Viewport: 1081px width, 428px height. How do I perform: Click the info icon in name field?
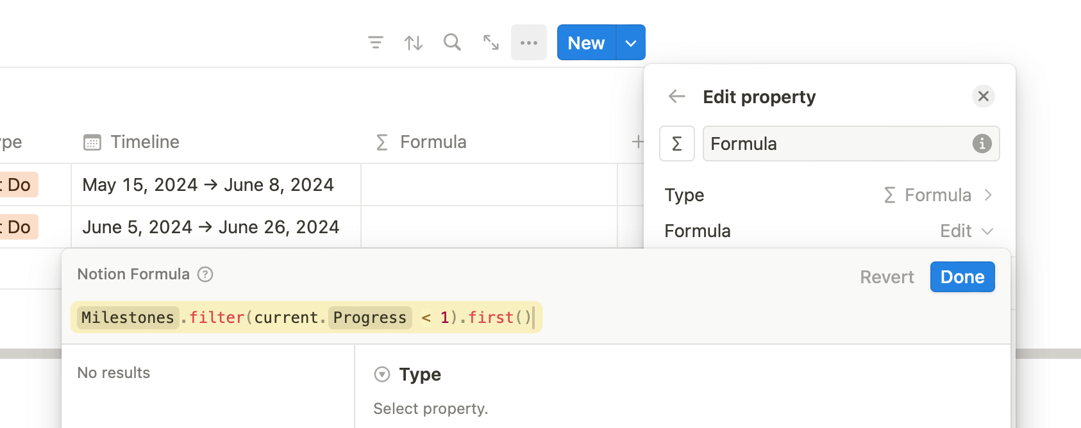click(982, 144)
